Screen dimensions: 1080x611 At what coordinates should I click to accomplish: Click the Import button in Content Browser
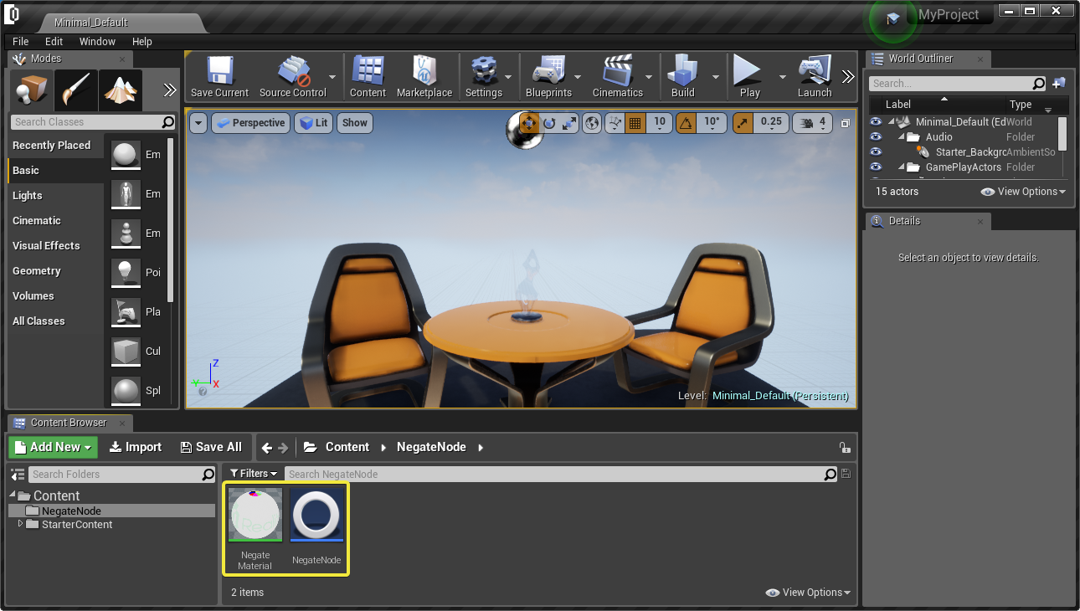(x=136, y=447)
